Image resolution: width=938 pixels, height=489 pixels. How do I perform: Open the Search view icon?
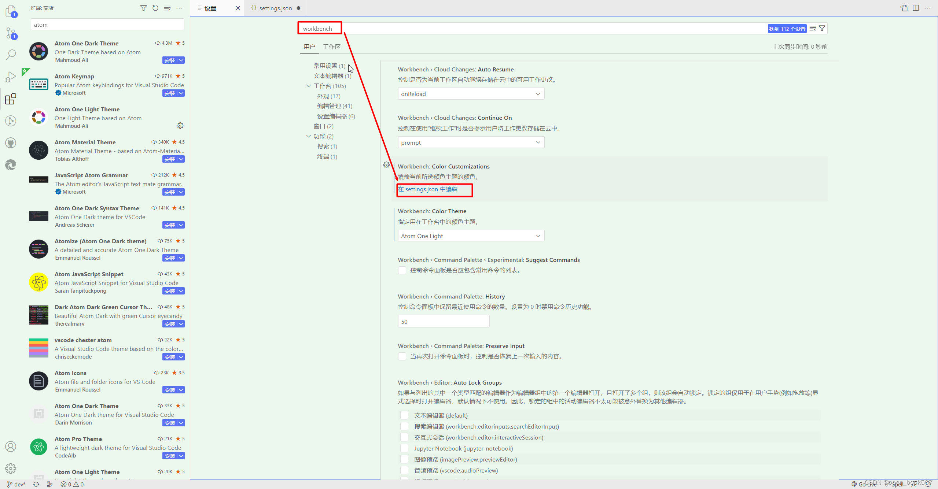click(x=11, y=55)
